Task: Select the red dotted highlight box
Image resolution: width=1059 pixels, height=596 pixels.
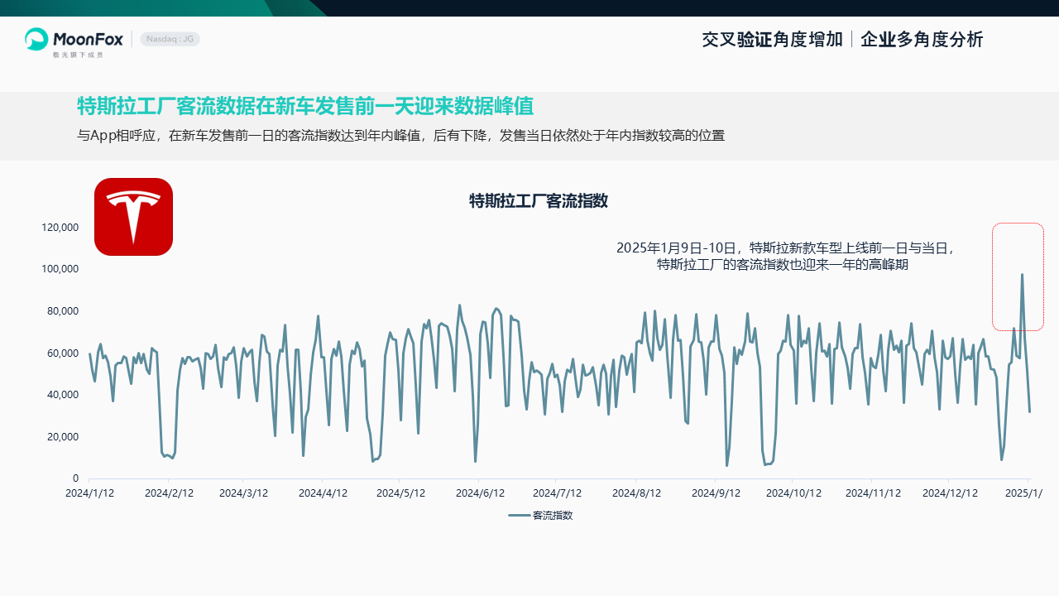Action: (1018, 276)
